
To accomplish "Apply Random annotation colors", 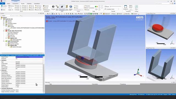I will (x=46, y=6).
